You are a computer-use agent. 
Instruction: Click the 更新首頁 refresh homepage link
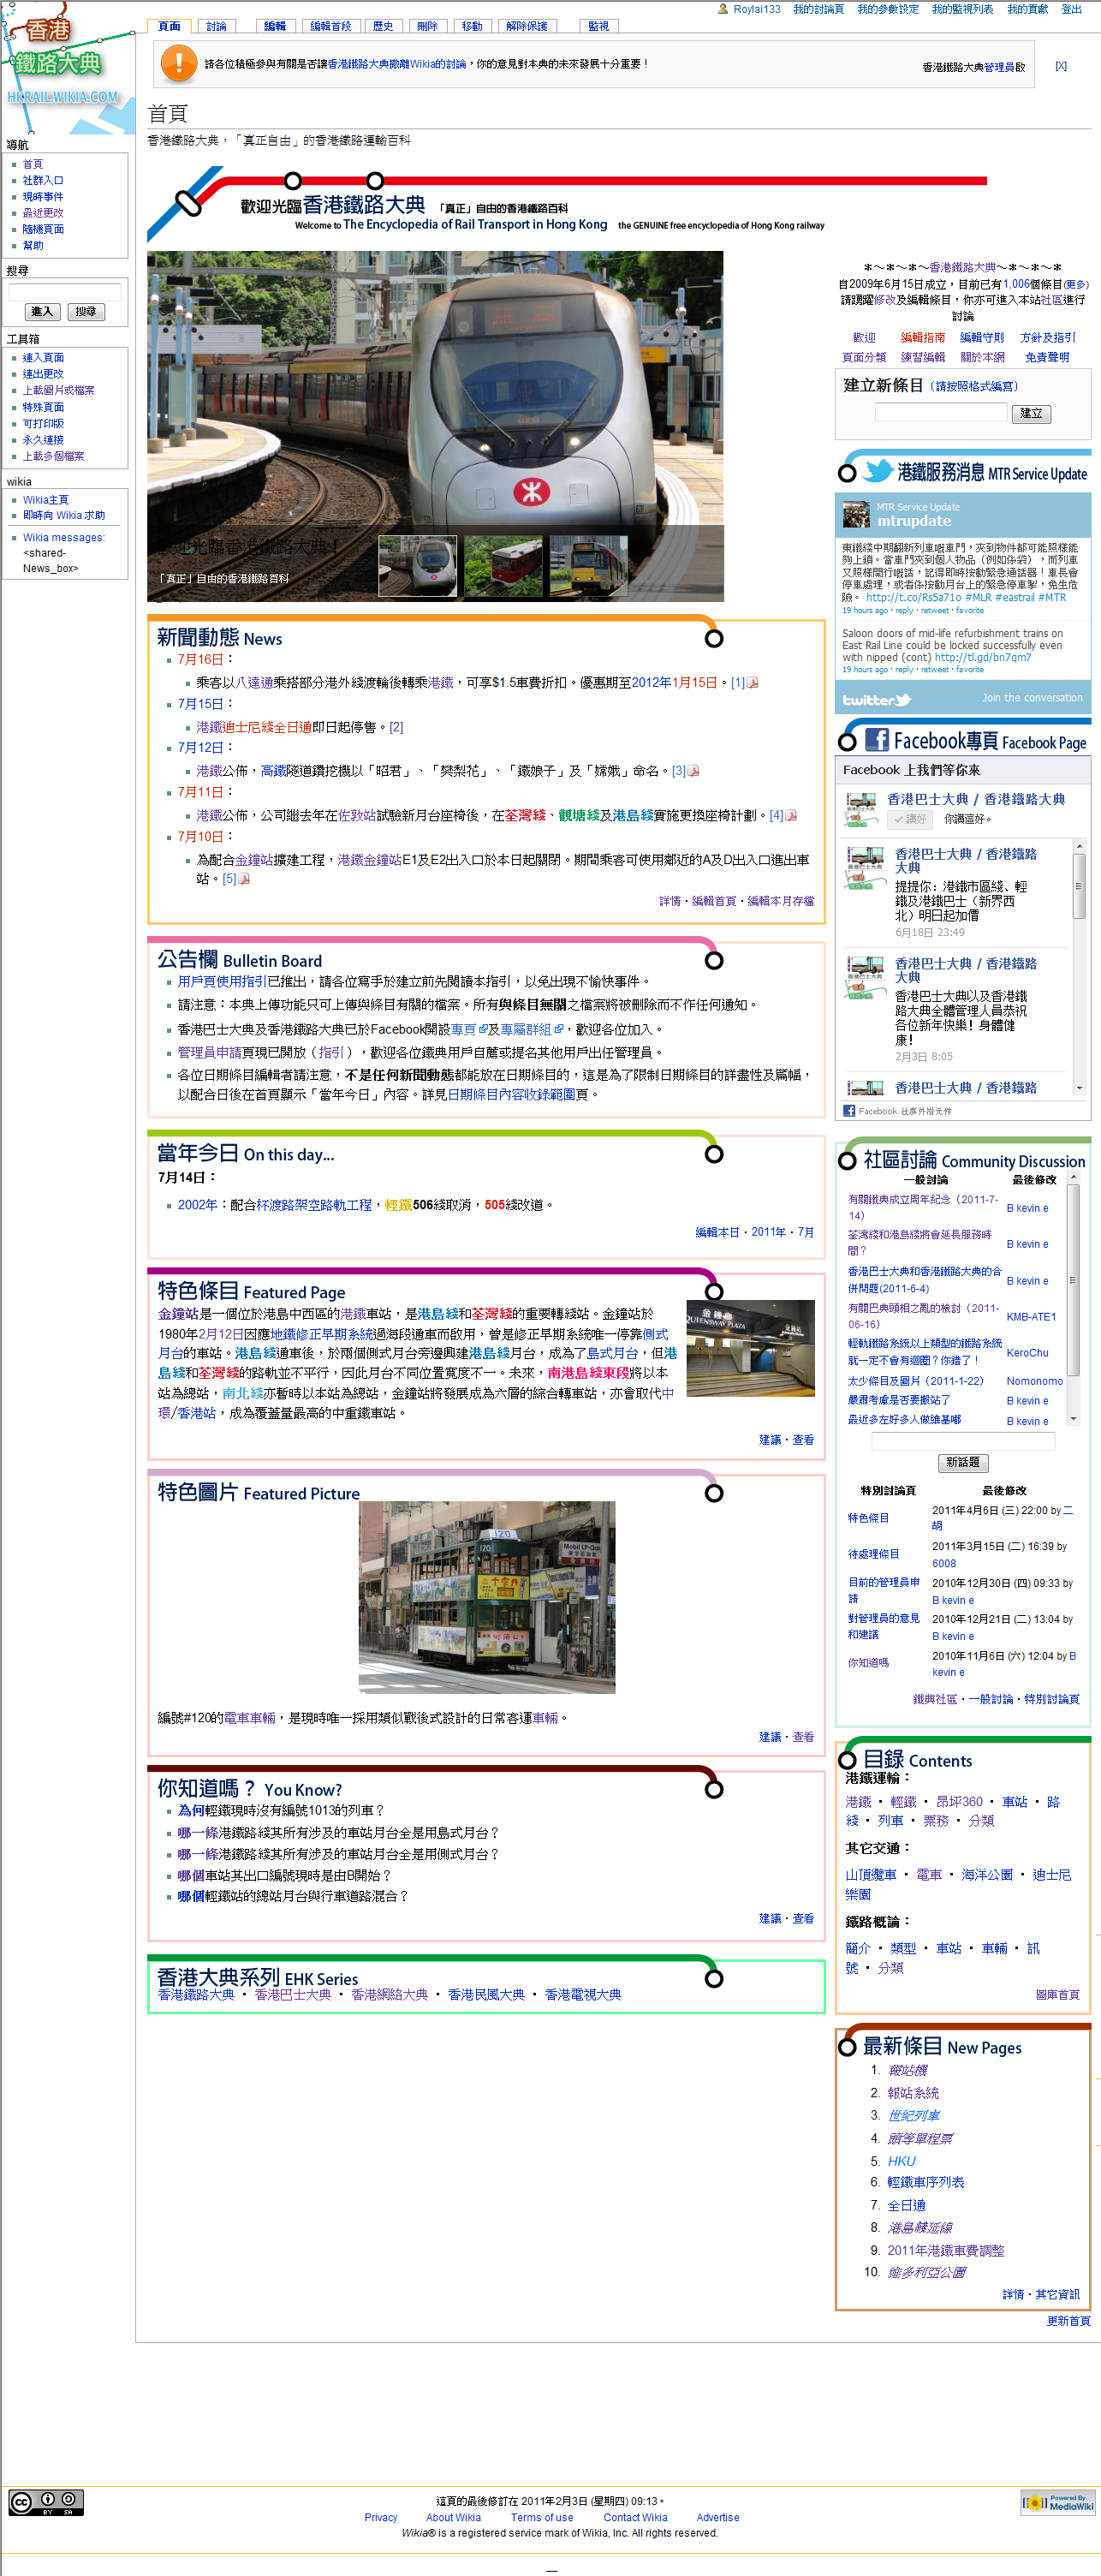click(1068, 2321)
